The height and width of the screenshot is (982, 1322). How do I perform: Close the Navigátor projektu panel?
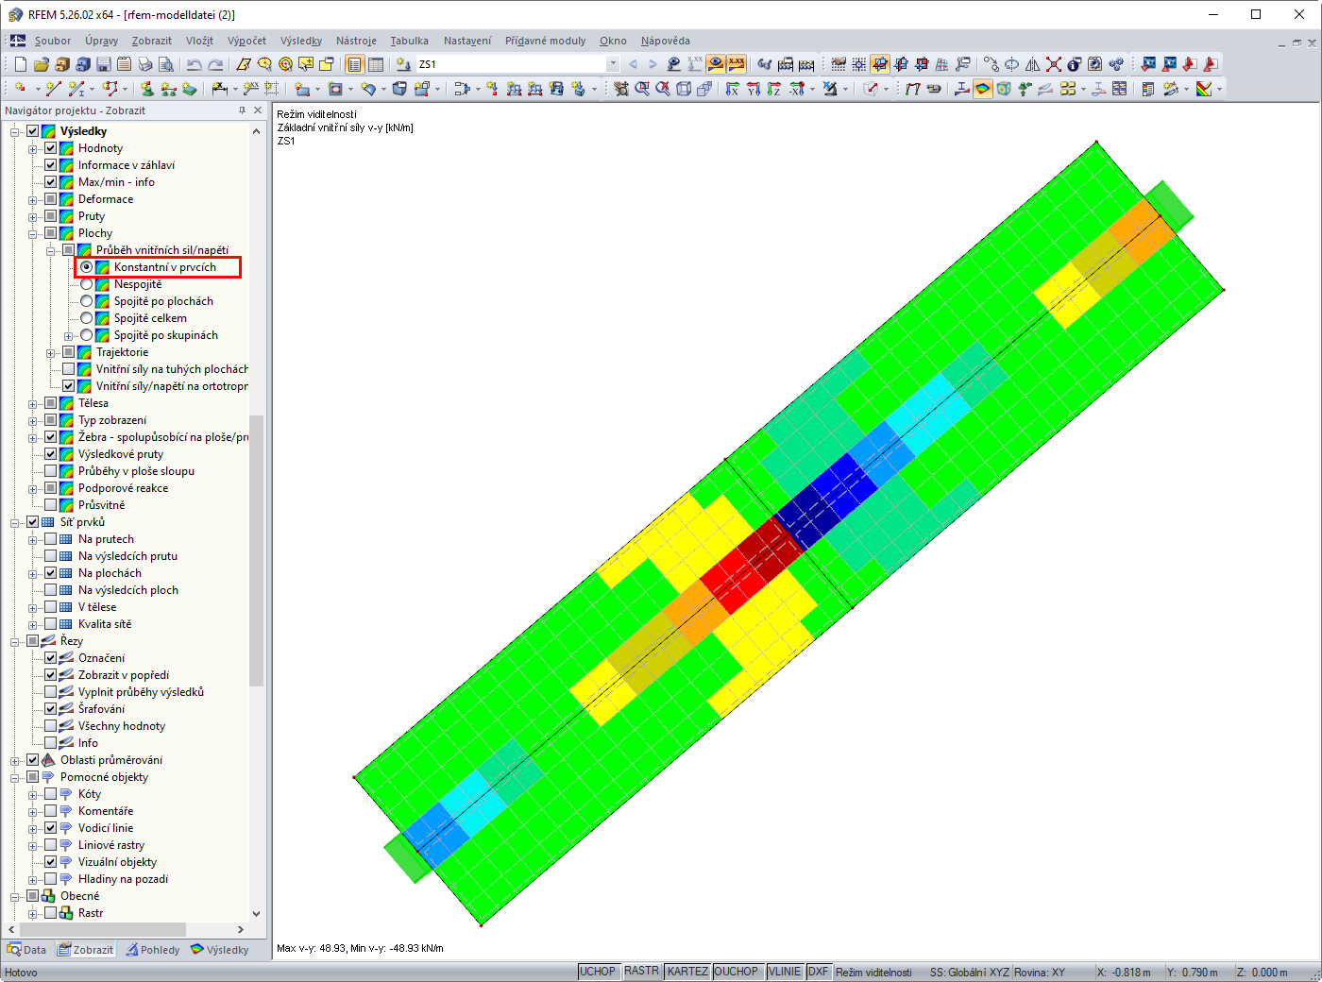[258, 110]
